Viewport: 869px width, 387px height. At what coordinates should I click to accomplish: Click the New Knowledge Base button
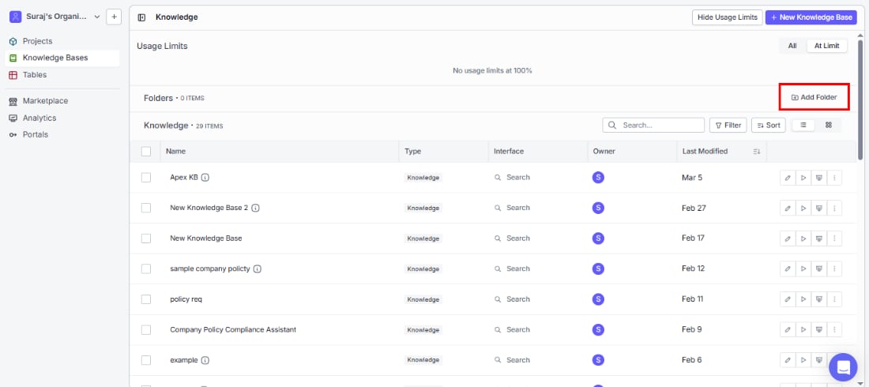tap(811, 17)
